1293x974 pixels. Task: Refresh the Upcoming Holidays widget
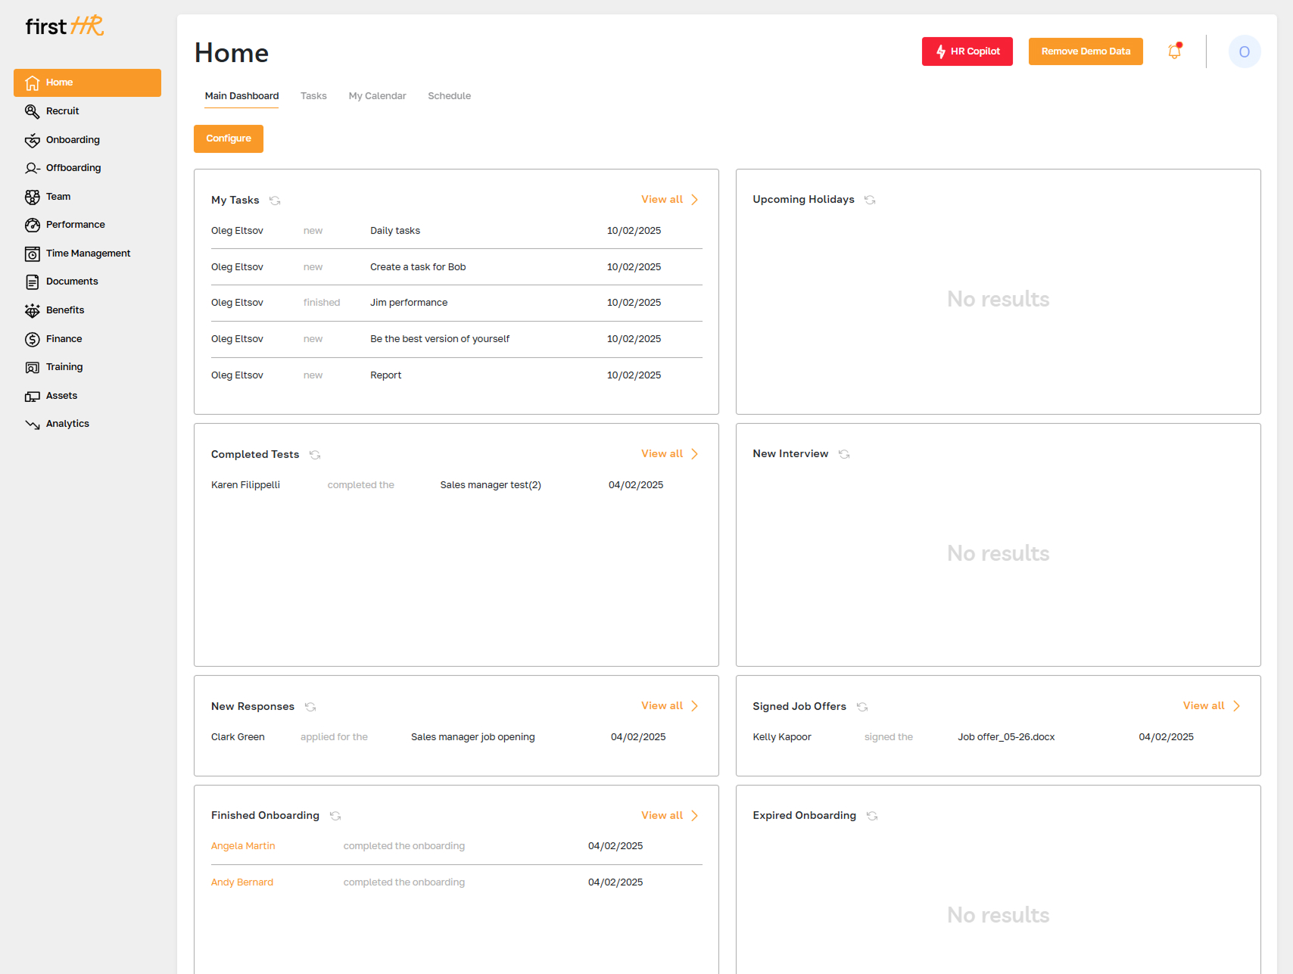[870, 200]
